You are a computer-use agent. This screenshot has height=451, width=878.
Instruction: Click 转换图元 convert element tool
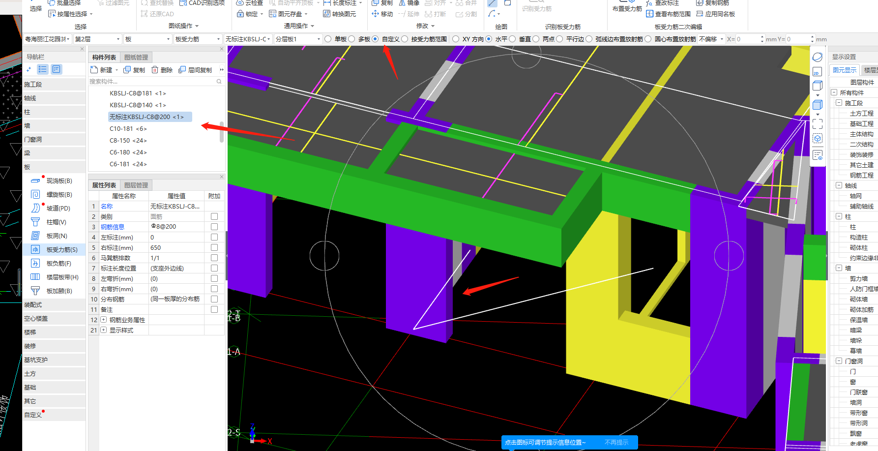click(339, 14)
